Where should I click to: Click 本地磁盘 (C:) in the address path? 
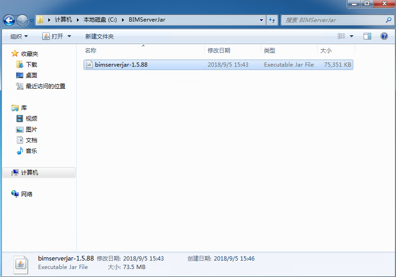point(100,20)
